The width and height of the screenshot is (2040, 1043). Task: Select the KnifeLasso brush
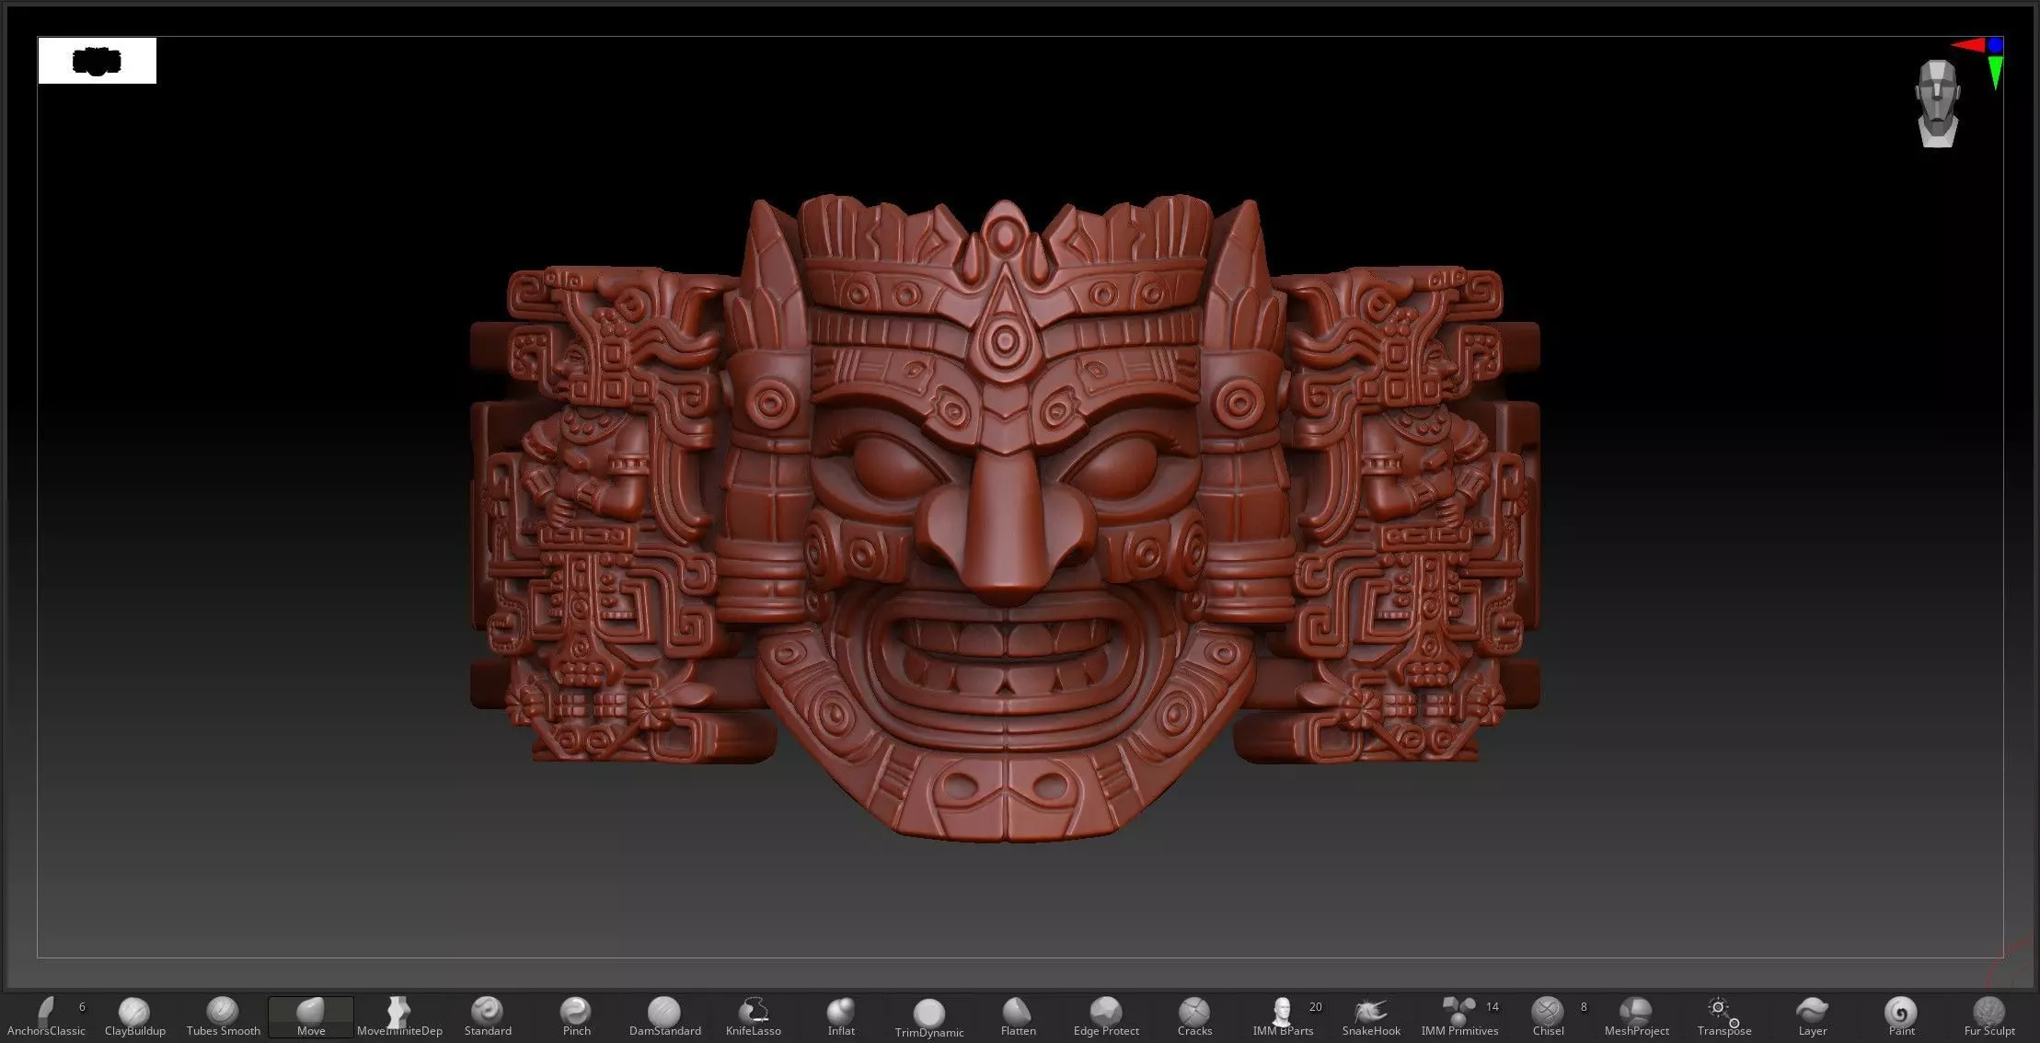pyautogui.click(x=753, y=1016)
